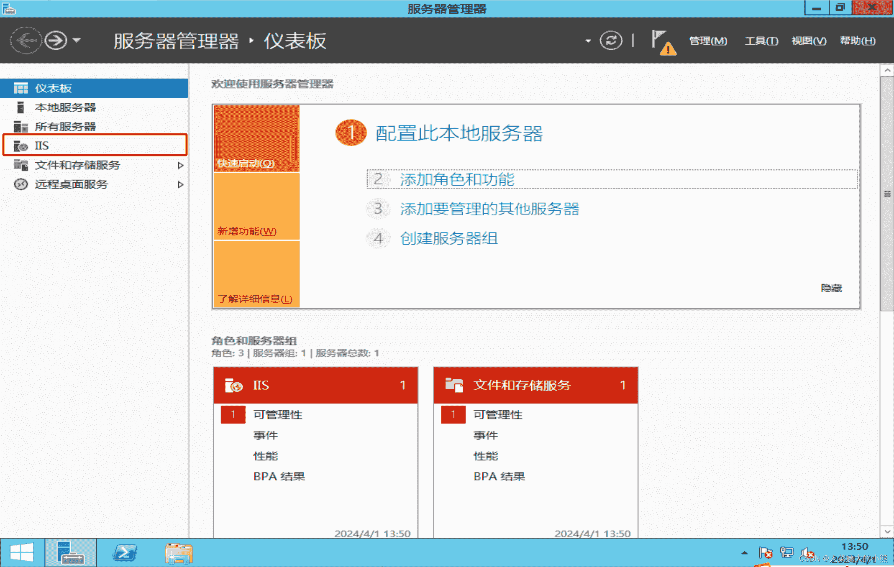
Task: Open navigation history dropdown arrow
Action: pyautogui.click(x=77, y=41)
